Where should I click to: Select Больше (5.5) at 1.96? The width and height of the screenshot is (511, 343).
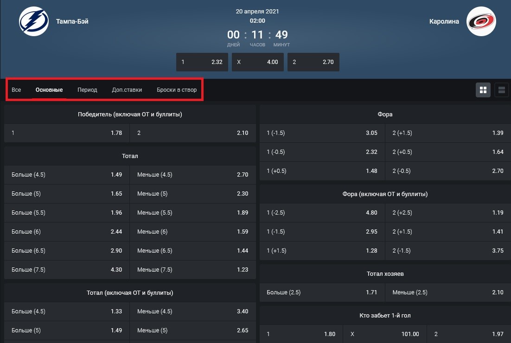(67, 213)
